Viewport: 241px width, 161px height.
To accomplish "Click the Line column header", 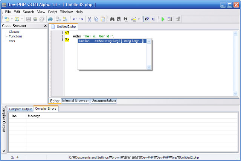I will (17, 116).
